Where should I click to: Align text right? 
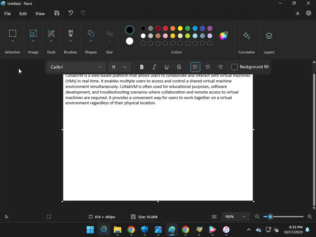(220, 67)
